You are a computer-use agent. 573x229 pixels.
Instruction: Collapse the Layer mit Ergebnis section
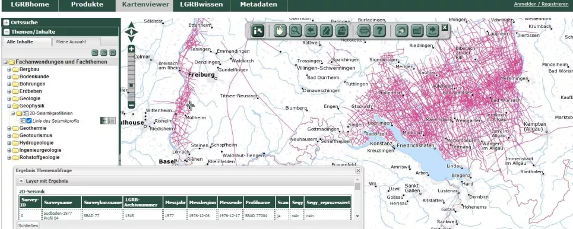[x=21, y=181]
